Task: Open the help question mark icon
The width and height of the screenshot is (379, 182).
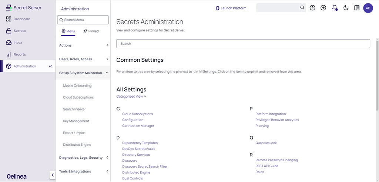Action: click(312, 8)
